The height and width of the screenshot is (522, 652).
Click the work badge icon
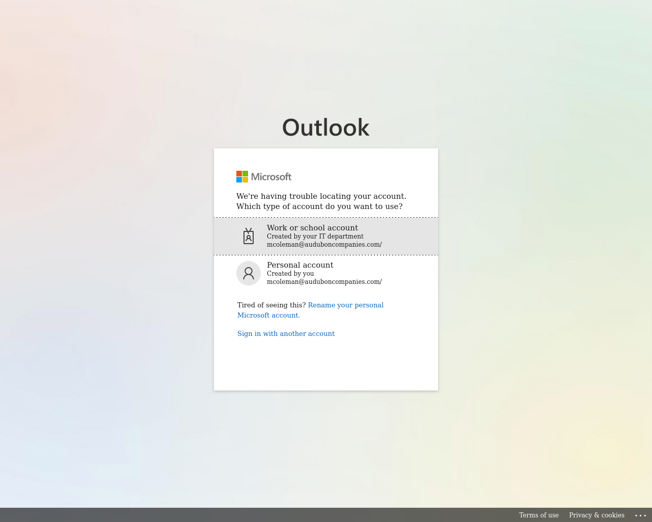[x=249, y=236]
